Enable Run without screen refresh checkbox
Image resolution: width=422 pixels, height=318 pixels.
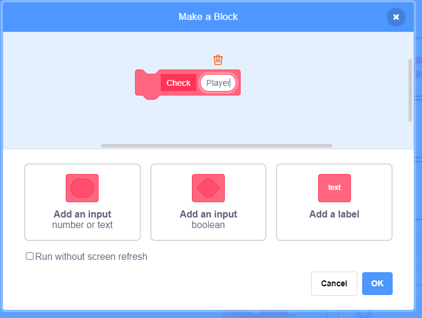pos(29,256)
